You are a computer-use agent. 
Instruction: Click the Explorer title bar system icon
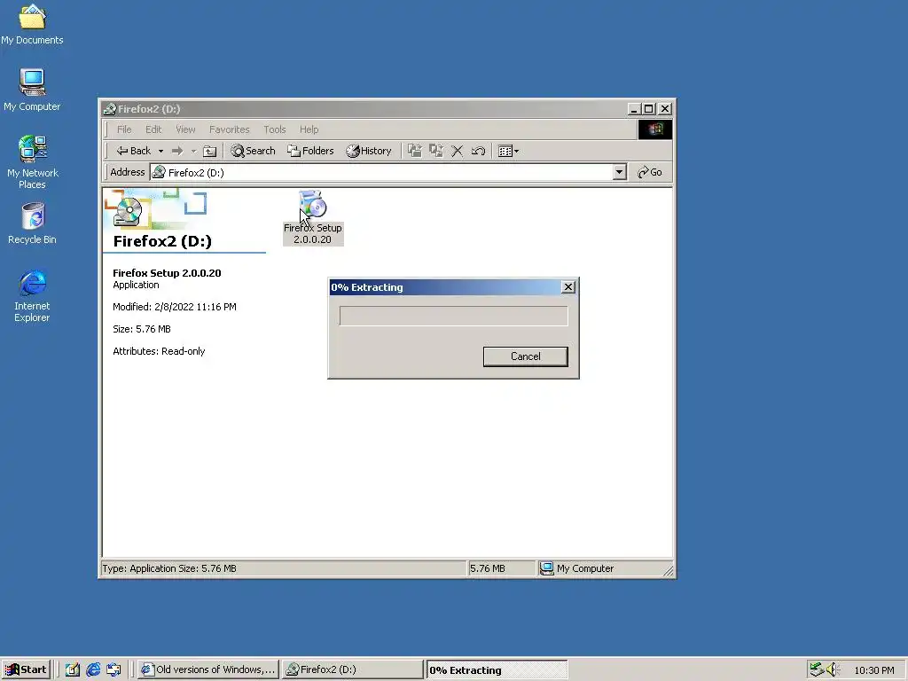(x=109, y=109)
